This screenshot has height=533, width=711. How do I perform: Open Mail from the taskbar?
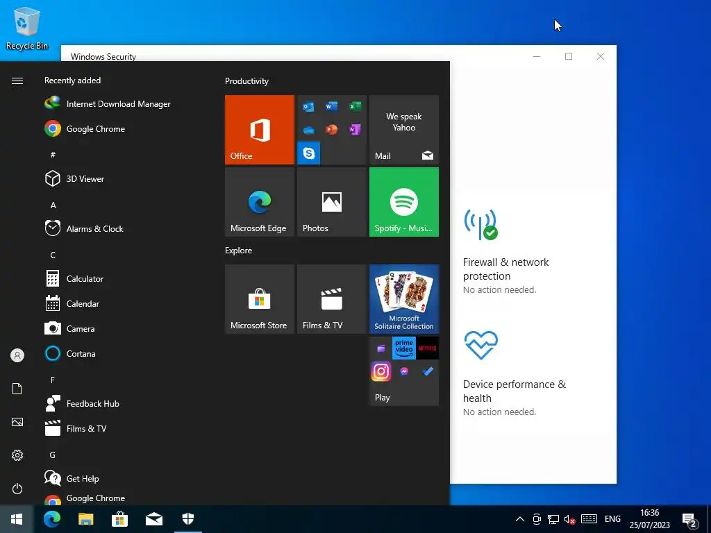coord(154,519)
